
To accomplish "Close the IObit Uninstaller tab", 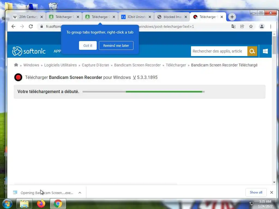I will [150, 17].
